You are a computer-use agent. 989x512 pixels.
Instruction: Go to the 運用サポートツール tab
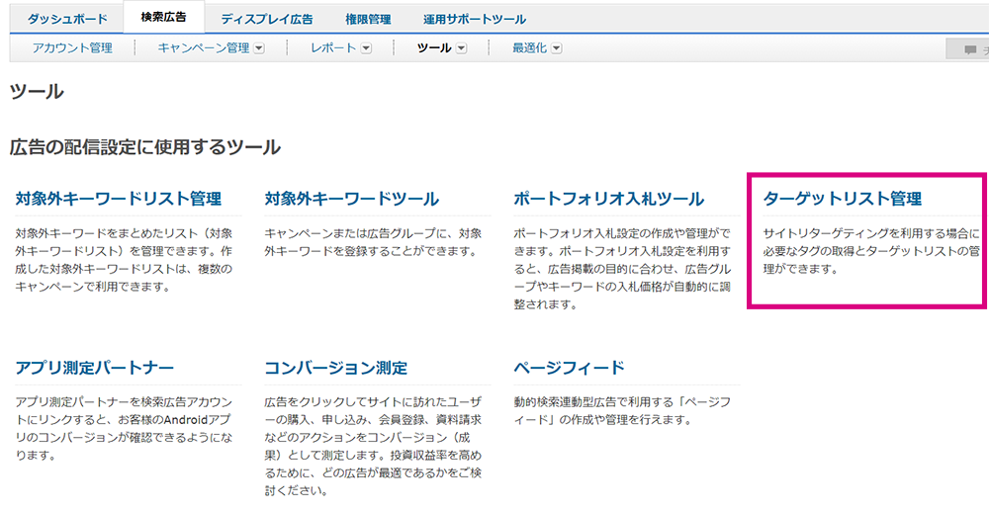pos(475,19)
